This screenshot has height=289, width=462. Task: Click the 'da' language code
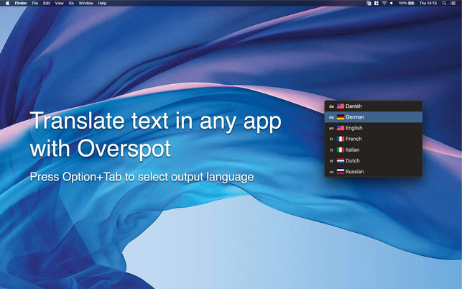[331, 106]
